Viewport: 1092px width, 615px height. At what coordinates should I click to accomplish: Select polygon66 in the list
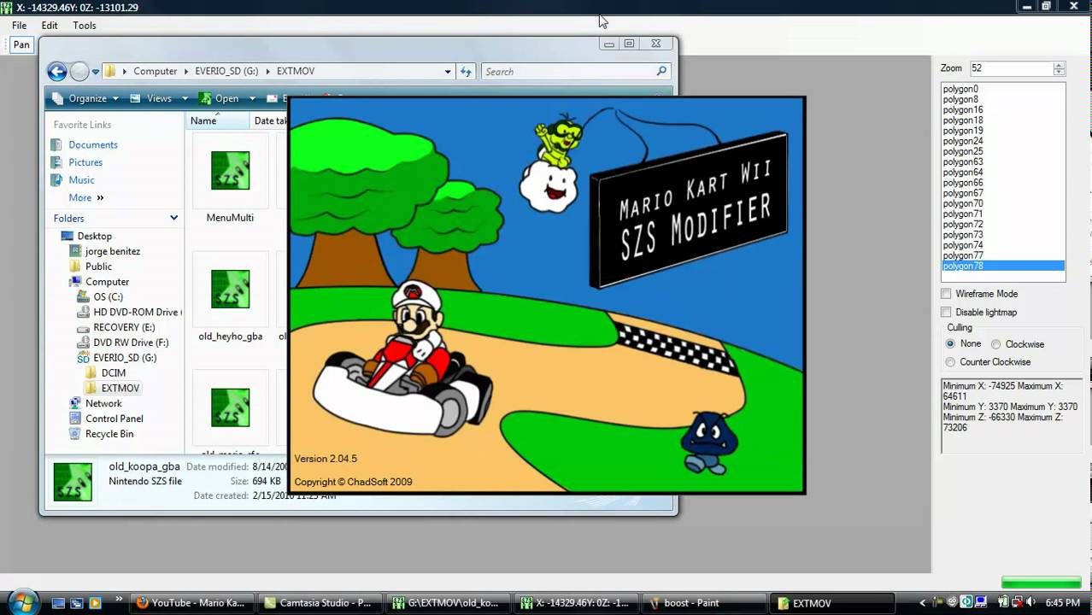1003,183
